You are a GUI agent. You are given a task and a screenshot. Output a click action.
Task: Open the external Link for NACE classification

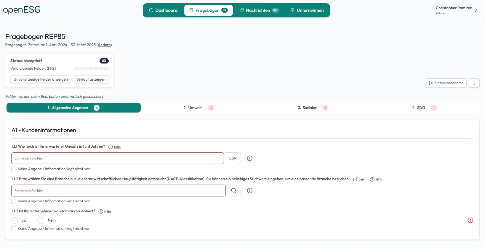pos(359,179)
